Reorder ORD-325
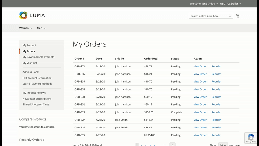 (216, 135)
